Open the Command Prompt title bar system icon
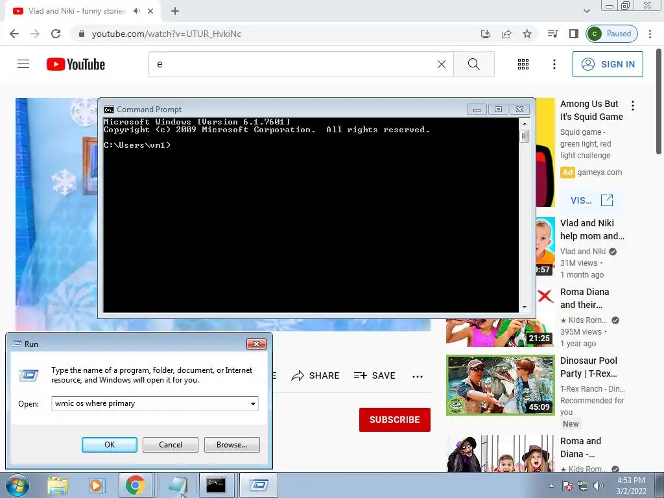The image size is (664, 498). (109, 110)
